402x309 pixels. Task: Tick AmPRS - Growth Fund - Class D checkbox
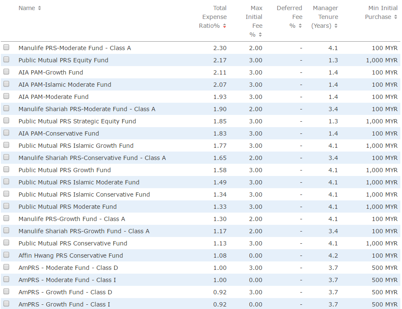(6, 291)
